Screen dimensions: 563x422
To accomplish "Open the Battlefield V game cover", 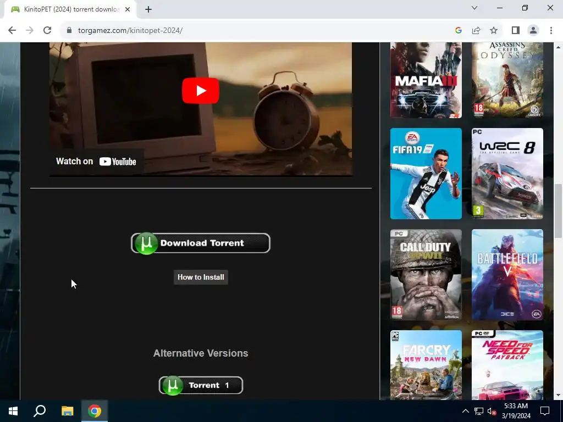I will click(x=507, y=275).
